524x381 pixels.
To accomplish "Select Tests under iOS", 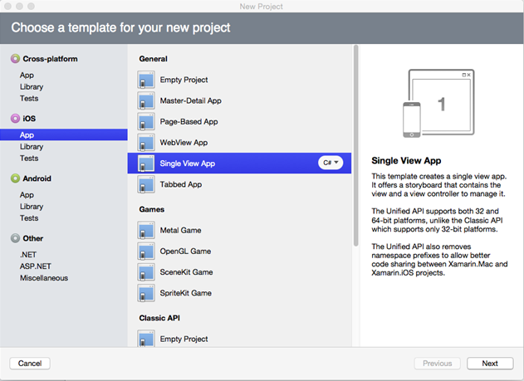I will tap(29, 159).
